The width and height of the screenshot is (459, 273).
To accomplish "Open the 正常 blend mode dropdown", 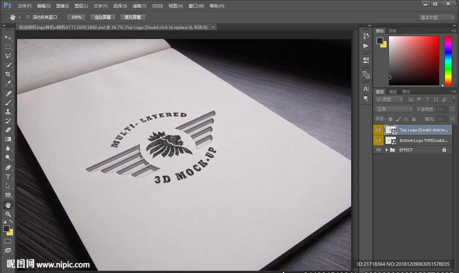I will pyautogui.click(x=394, y=110).
